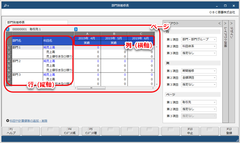This screenshot has height=143, width=240.
Task: Select column header C
Action: point(141,34)
